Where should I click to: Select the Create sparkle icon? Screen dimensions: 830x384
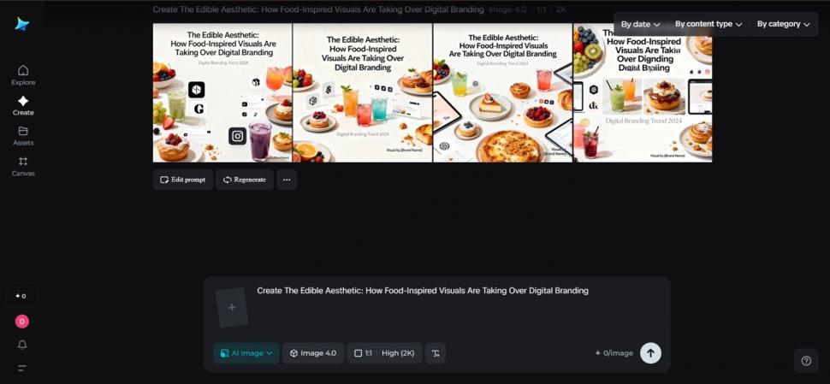point(23,101)
